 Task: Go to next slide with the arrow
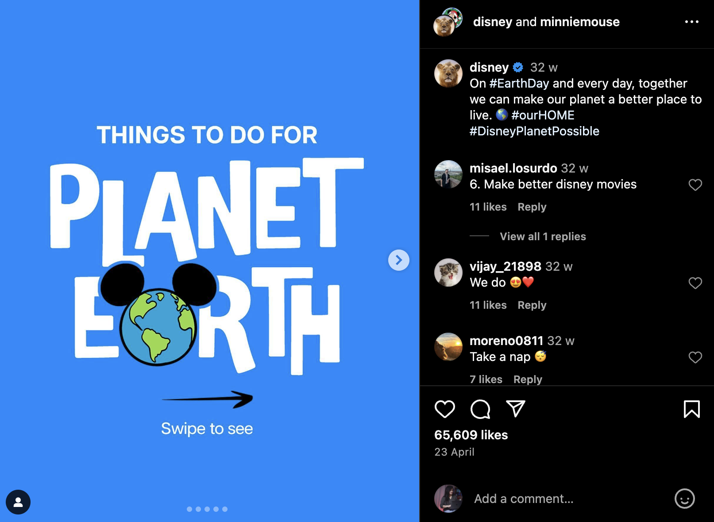(x=399, y=260)
